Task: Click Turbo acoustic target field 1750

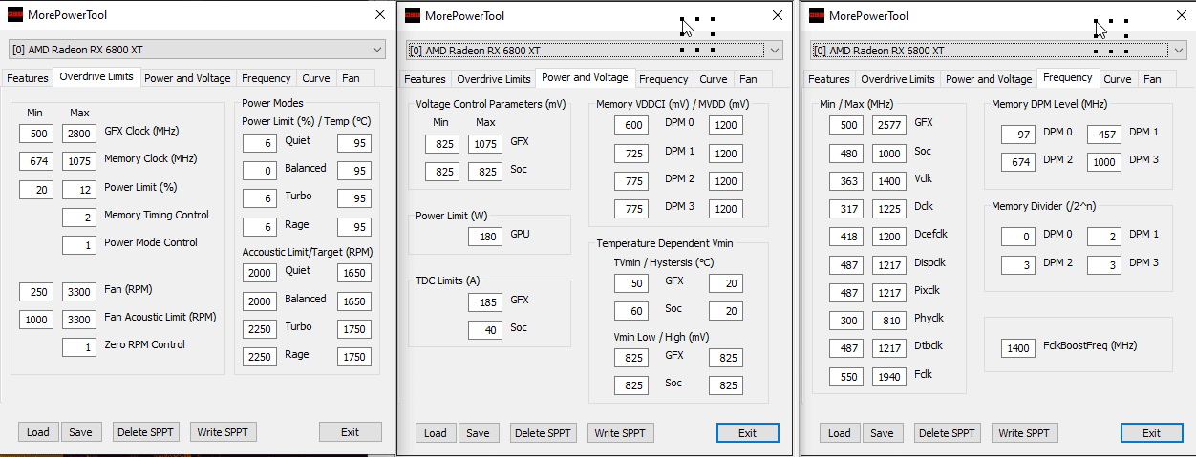Action: click(x=354, y=329)
